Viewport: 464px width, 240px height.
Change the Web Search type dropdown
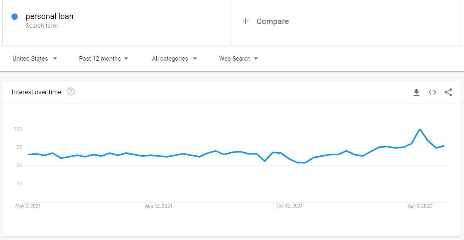coord(239,59)
